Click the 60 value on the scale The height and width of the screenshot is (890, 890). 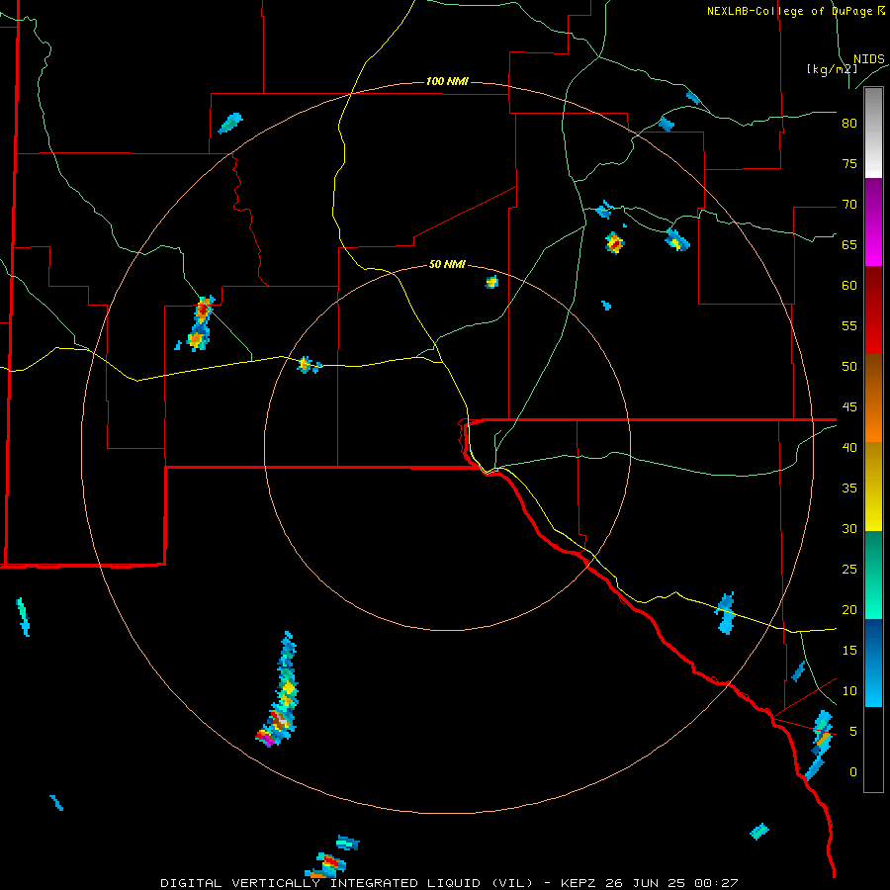[849, 286]
